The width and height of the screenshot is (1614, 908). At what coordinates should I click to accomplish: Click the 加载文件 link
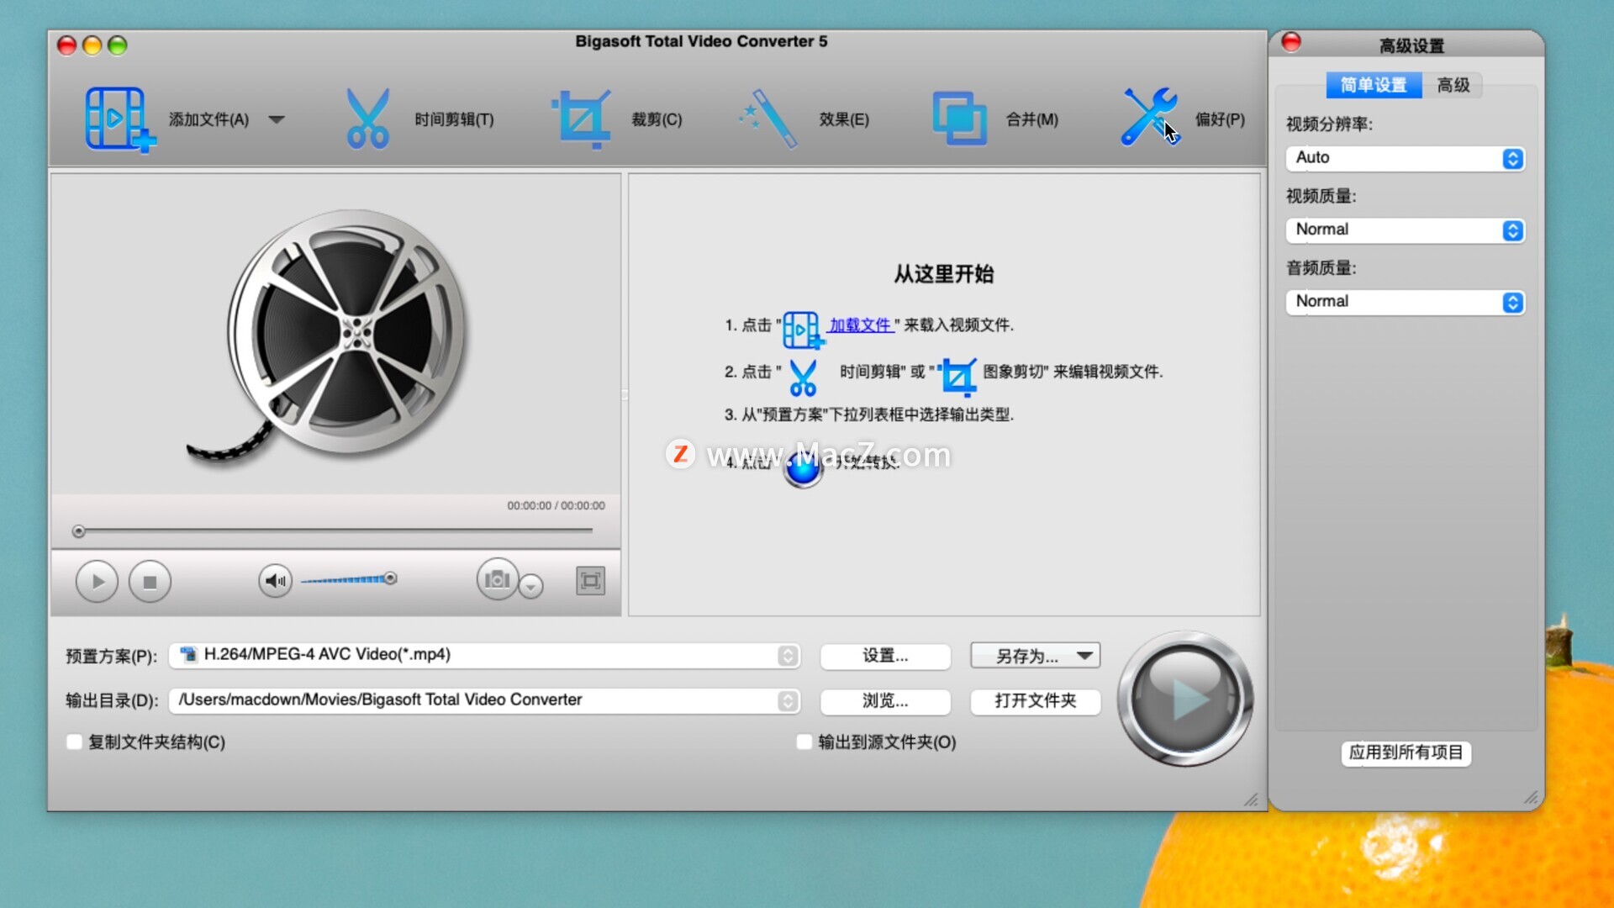point(861,325)
